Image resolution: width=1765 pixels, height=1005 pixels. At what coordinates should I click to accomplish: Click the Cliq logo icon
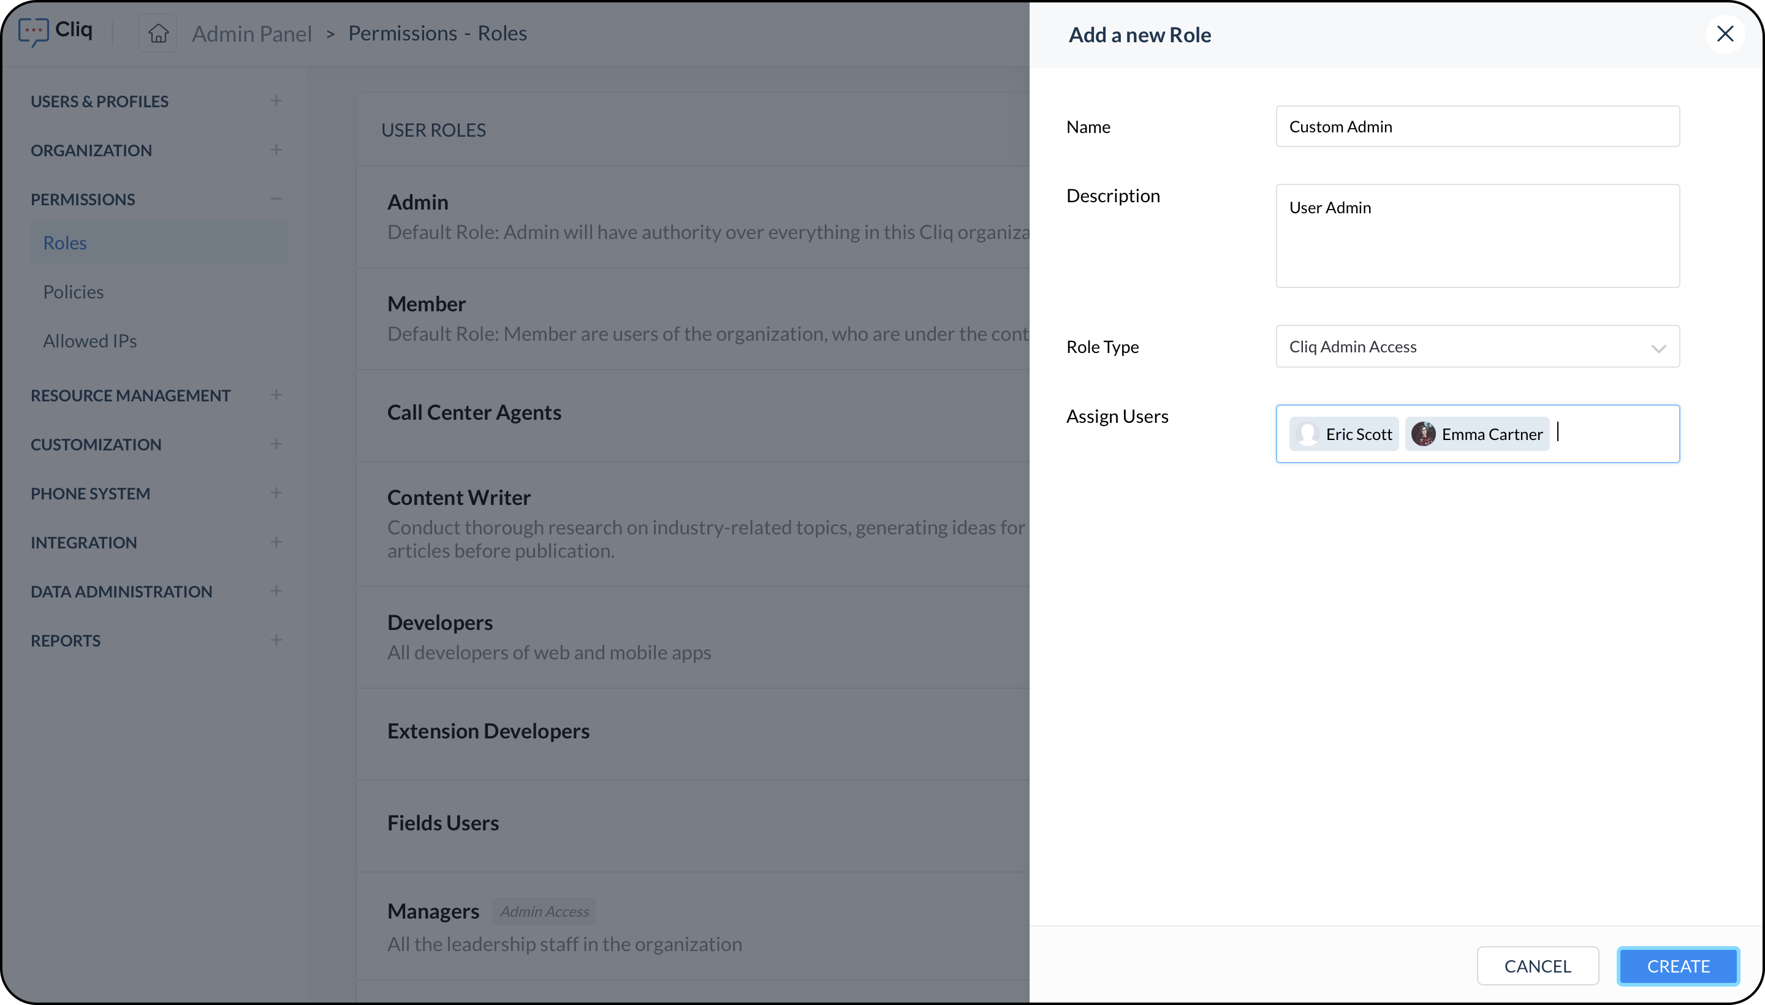[33, 32]
